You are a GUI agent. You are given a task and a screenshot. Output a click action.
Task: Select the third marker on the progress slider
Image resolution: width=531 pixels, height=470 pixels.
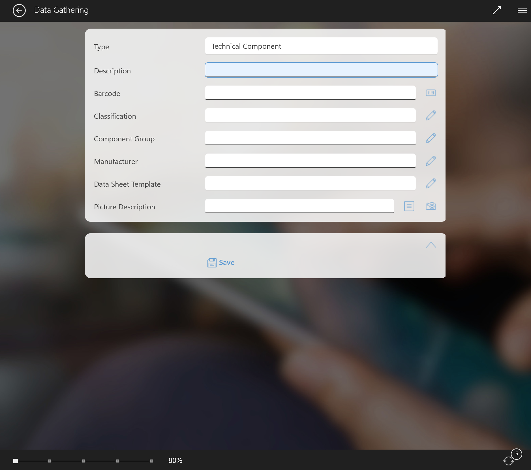pyautogui.click(x=83, y=461)
